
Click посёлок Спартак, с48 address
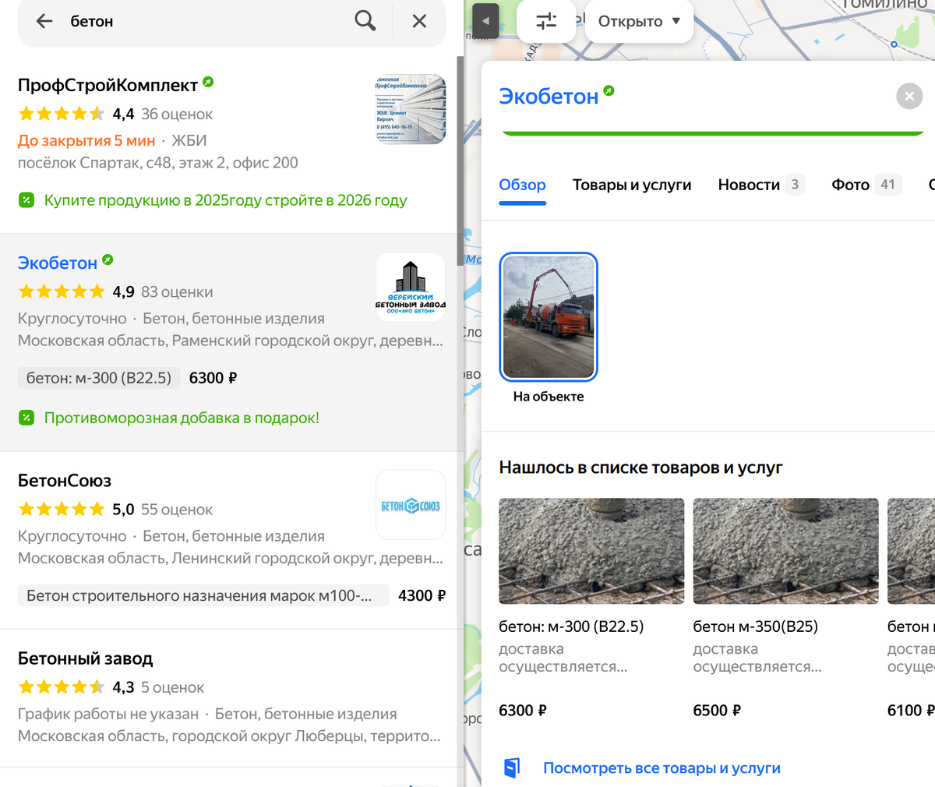(x=158, y=163)
